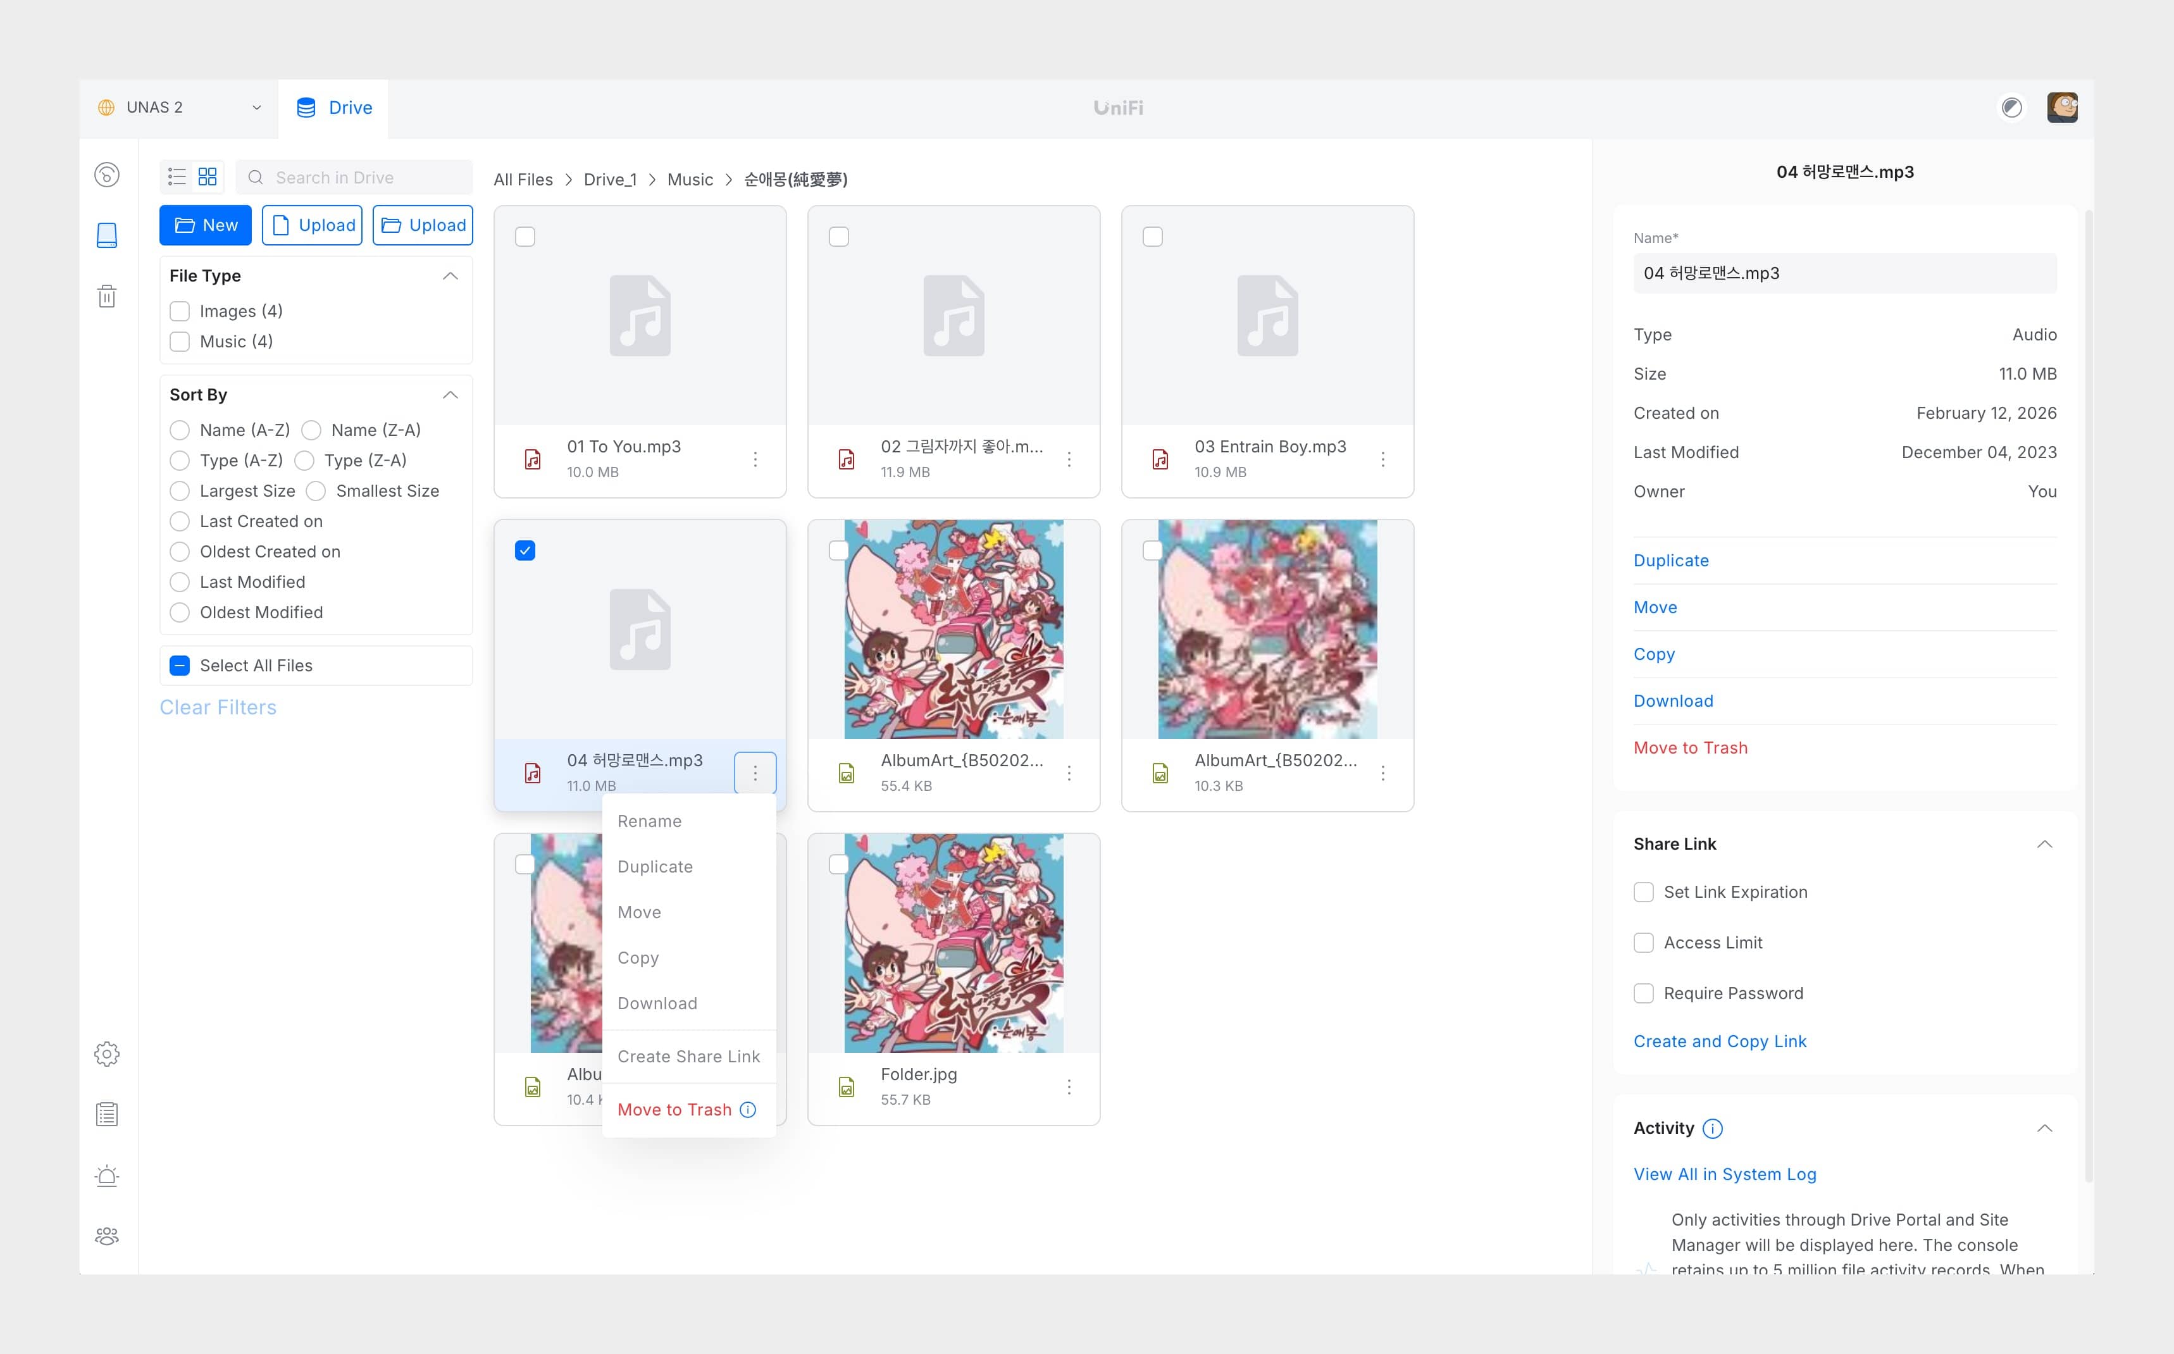
Task: Open the users group sidebar icon
Action: click(106, 1237)
